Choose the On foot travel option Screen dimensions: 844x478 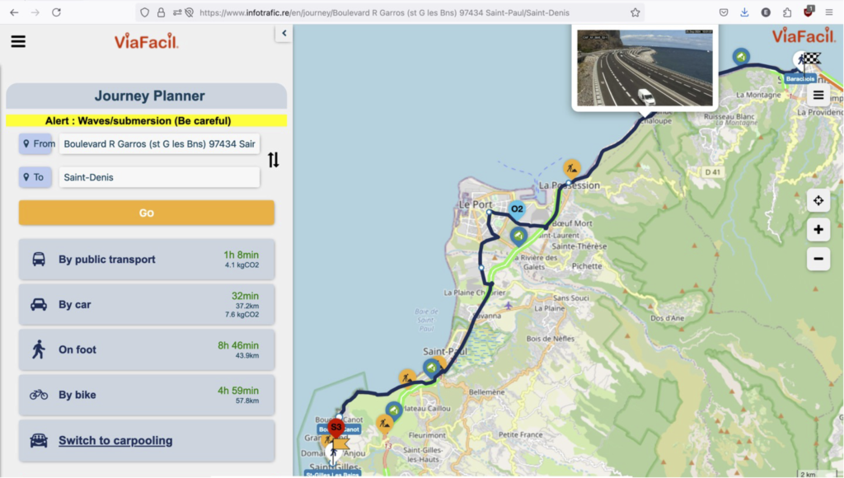[147, 349]
